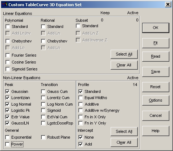This screenshot has width=173, height=151.
Task: Enable the Equal Widths profile option
Action: [x=81, y=98]
